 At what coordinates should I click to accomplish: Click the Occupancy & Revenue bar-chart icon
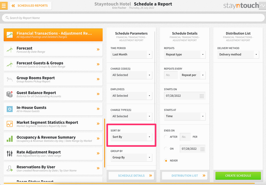point(10,139)
